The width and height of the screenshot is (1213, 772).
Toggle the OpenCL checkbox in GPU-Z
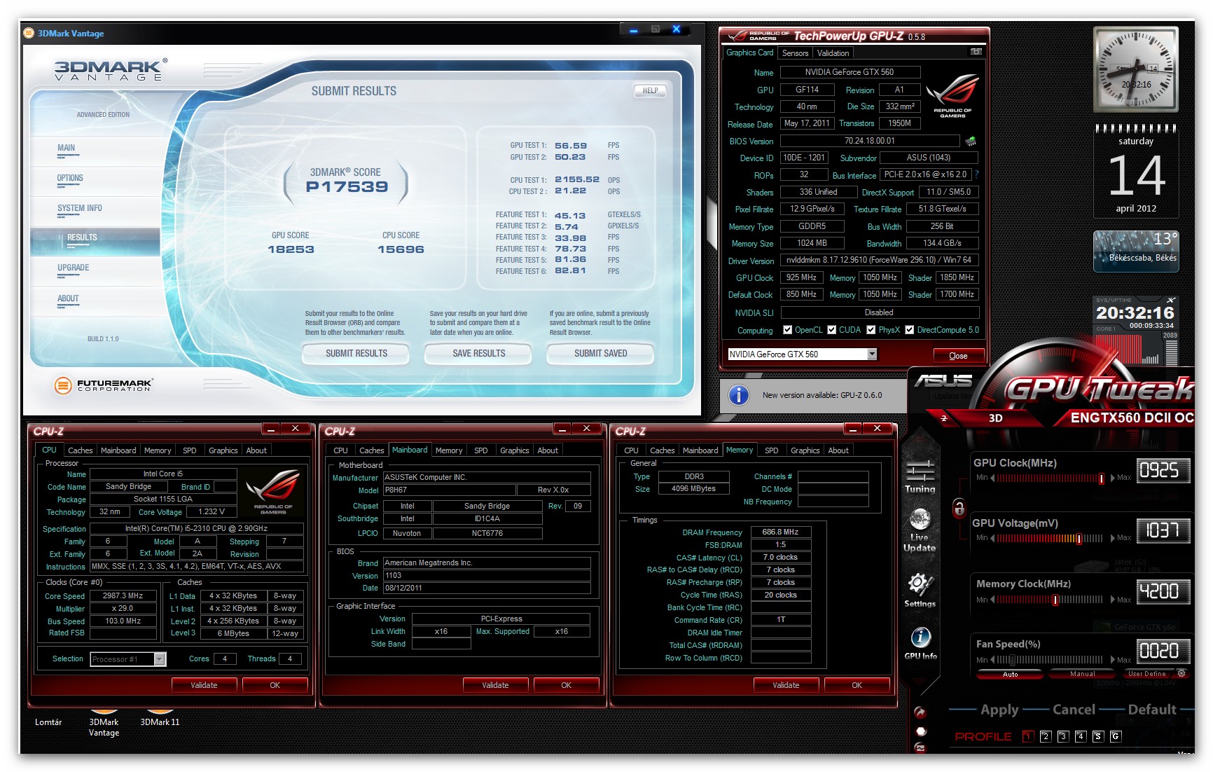point(787,330)
